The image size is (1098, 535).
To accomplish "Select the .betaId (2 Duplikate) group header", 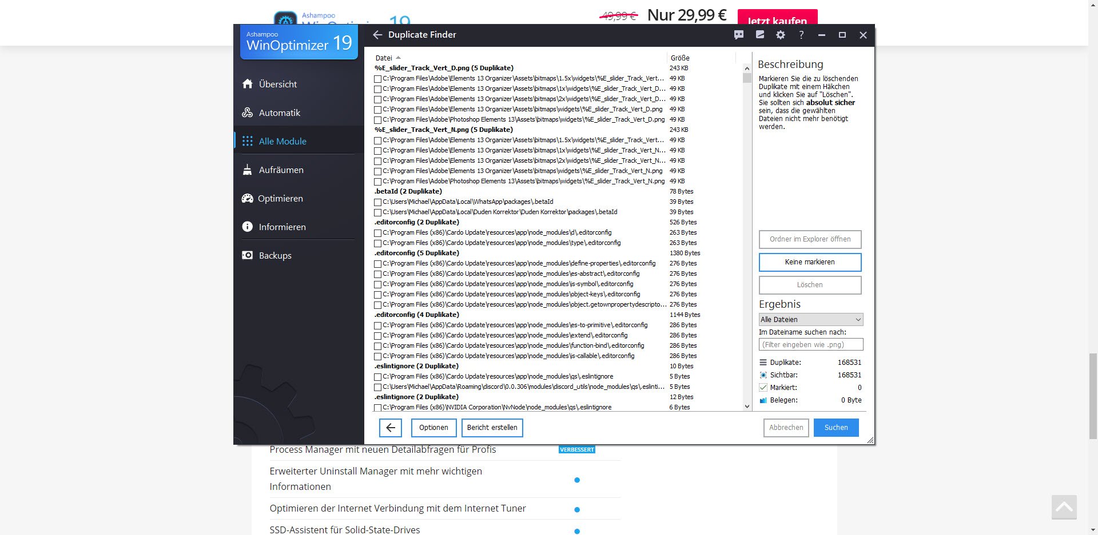I will 408,191.
